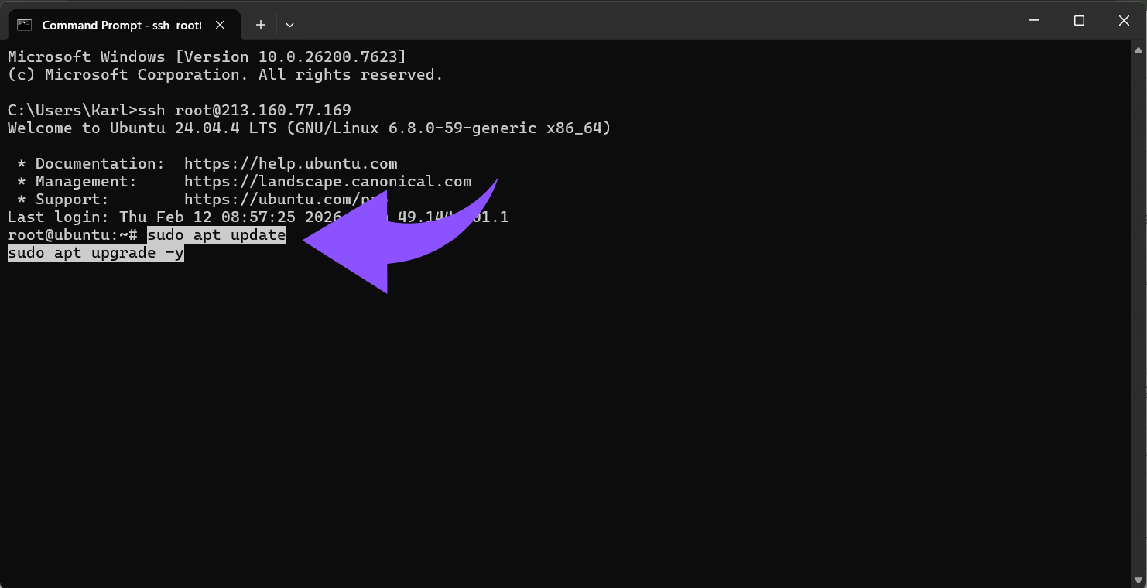Maximize the terminal window

click(1079, 21)
